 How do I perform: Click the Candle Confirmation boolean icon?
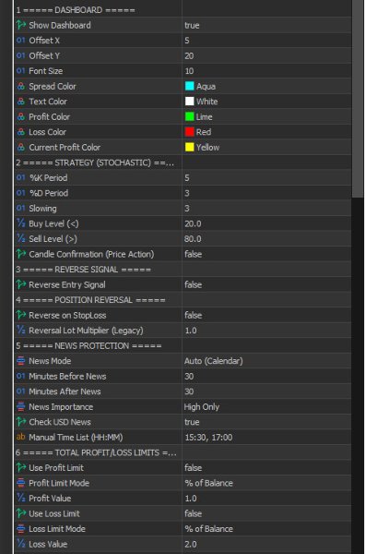point(21,254)
